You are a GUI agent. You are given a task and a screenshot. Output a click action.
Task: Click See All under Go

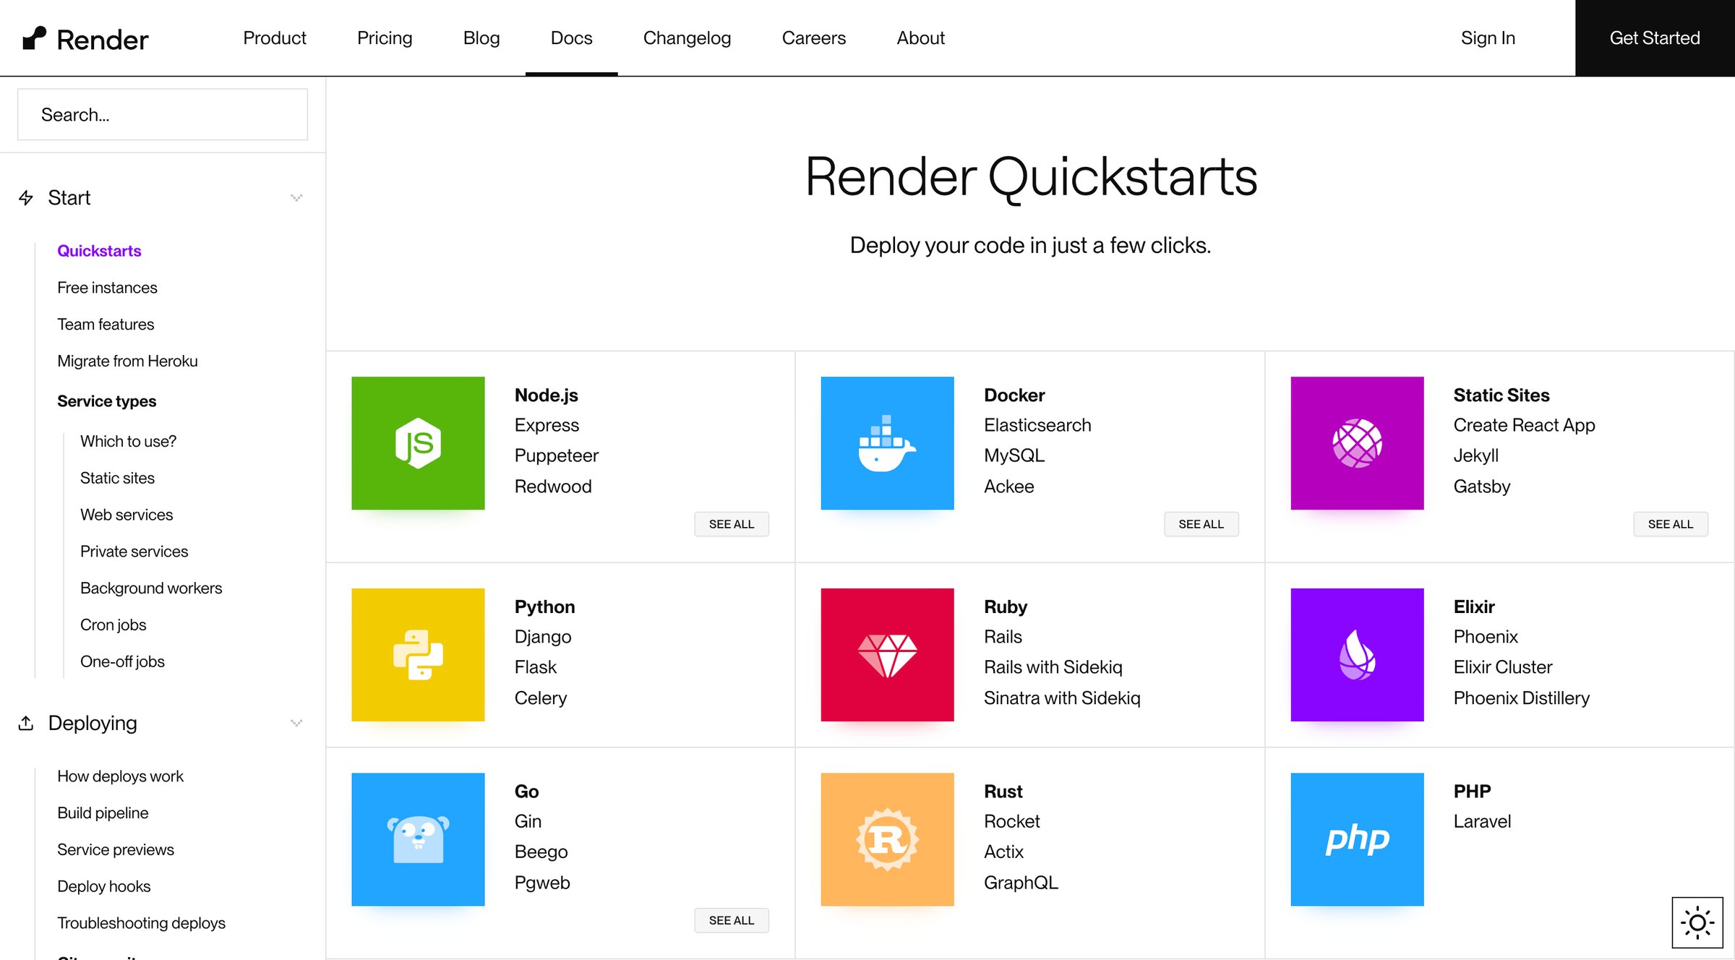732,920
